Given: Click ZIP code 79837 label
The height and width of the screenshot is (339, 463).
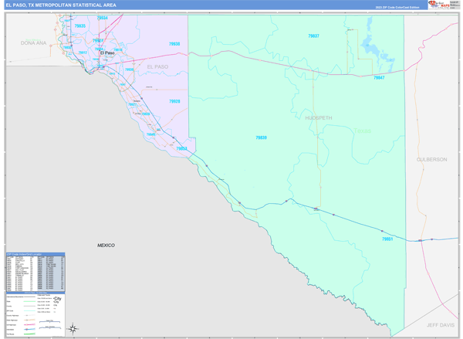Looking at the screenshot, I should point(313,36).
